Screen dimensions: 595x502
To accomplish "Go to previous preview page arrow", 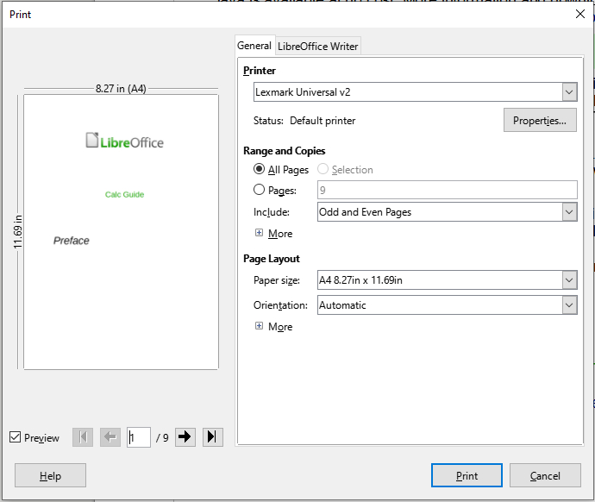I will (x=110, y=437).
